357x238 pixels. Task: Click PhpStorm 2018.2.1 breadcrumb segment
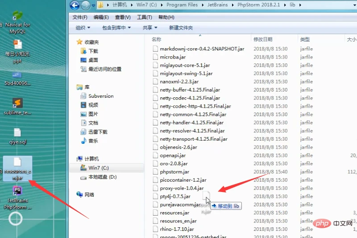(x=259, y=5)
